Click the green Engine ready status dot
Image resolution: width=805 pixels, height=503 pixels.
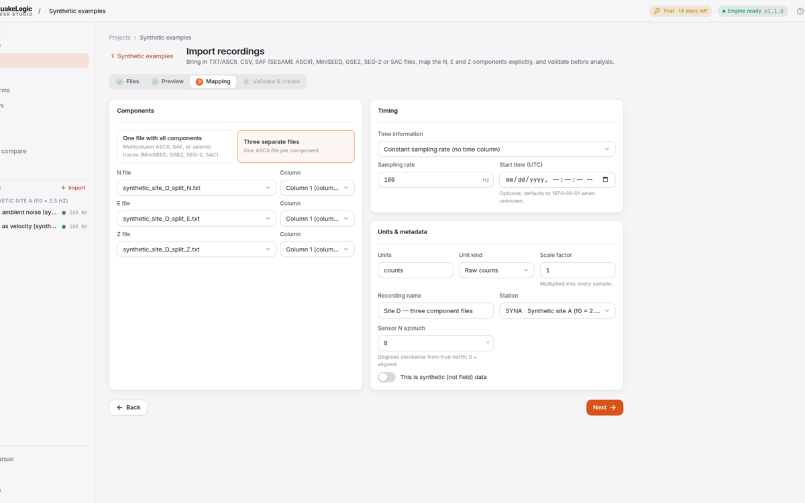coord(724,11)
